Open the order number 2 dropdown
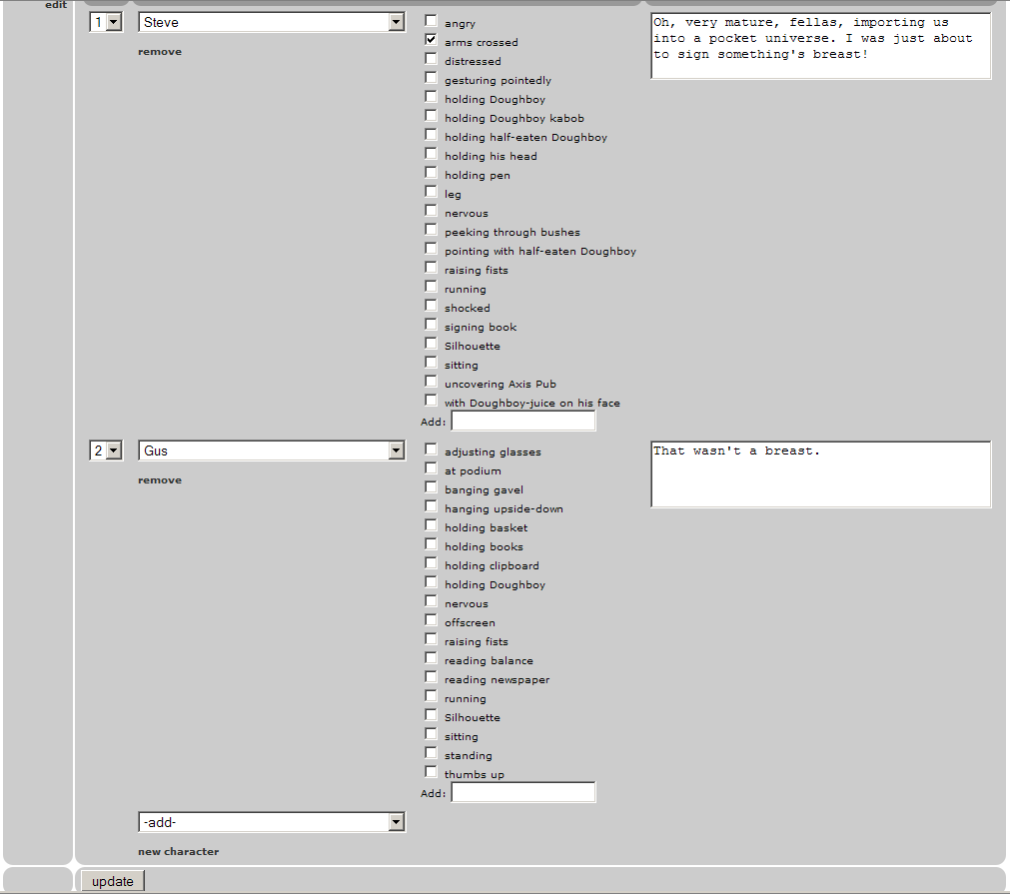Screen dimensions: 1010x894 coord(106,450)
